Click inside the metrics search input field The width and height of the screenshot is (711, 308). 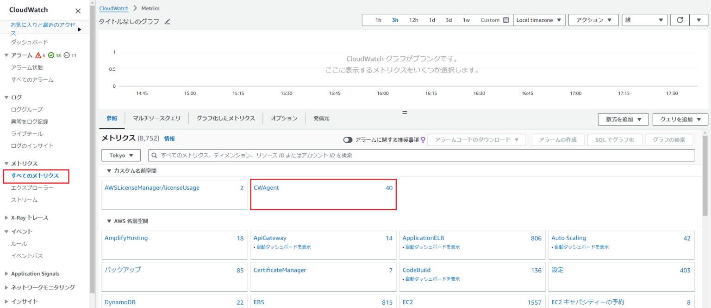pyautogui.click(x=370, y=155)
